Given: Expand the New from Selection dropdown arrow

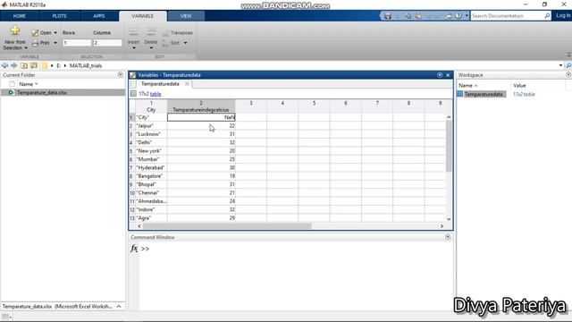Looking at the screenshot, I should tap(26, 48).
